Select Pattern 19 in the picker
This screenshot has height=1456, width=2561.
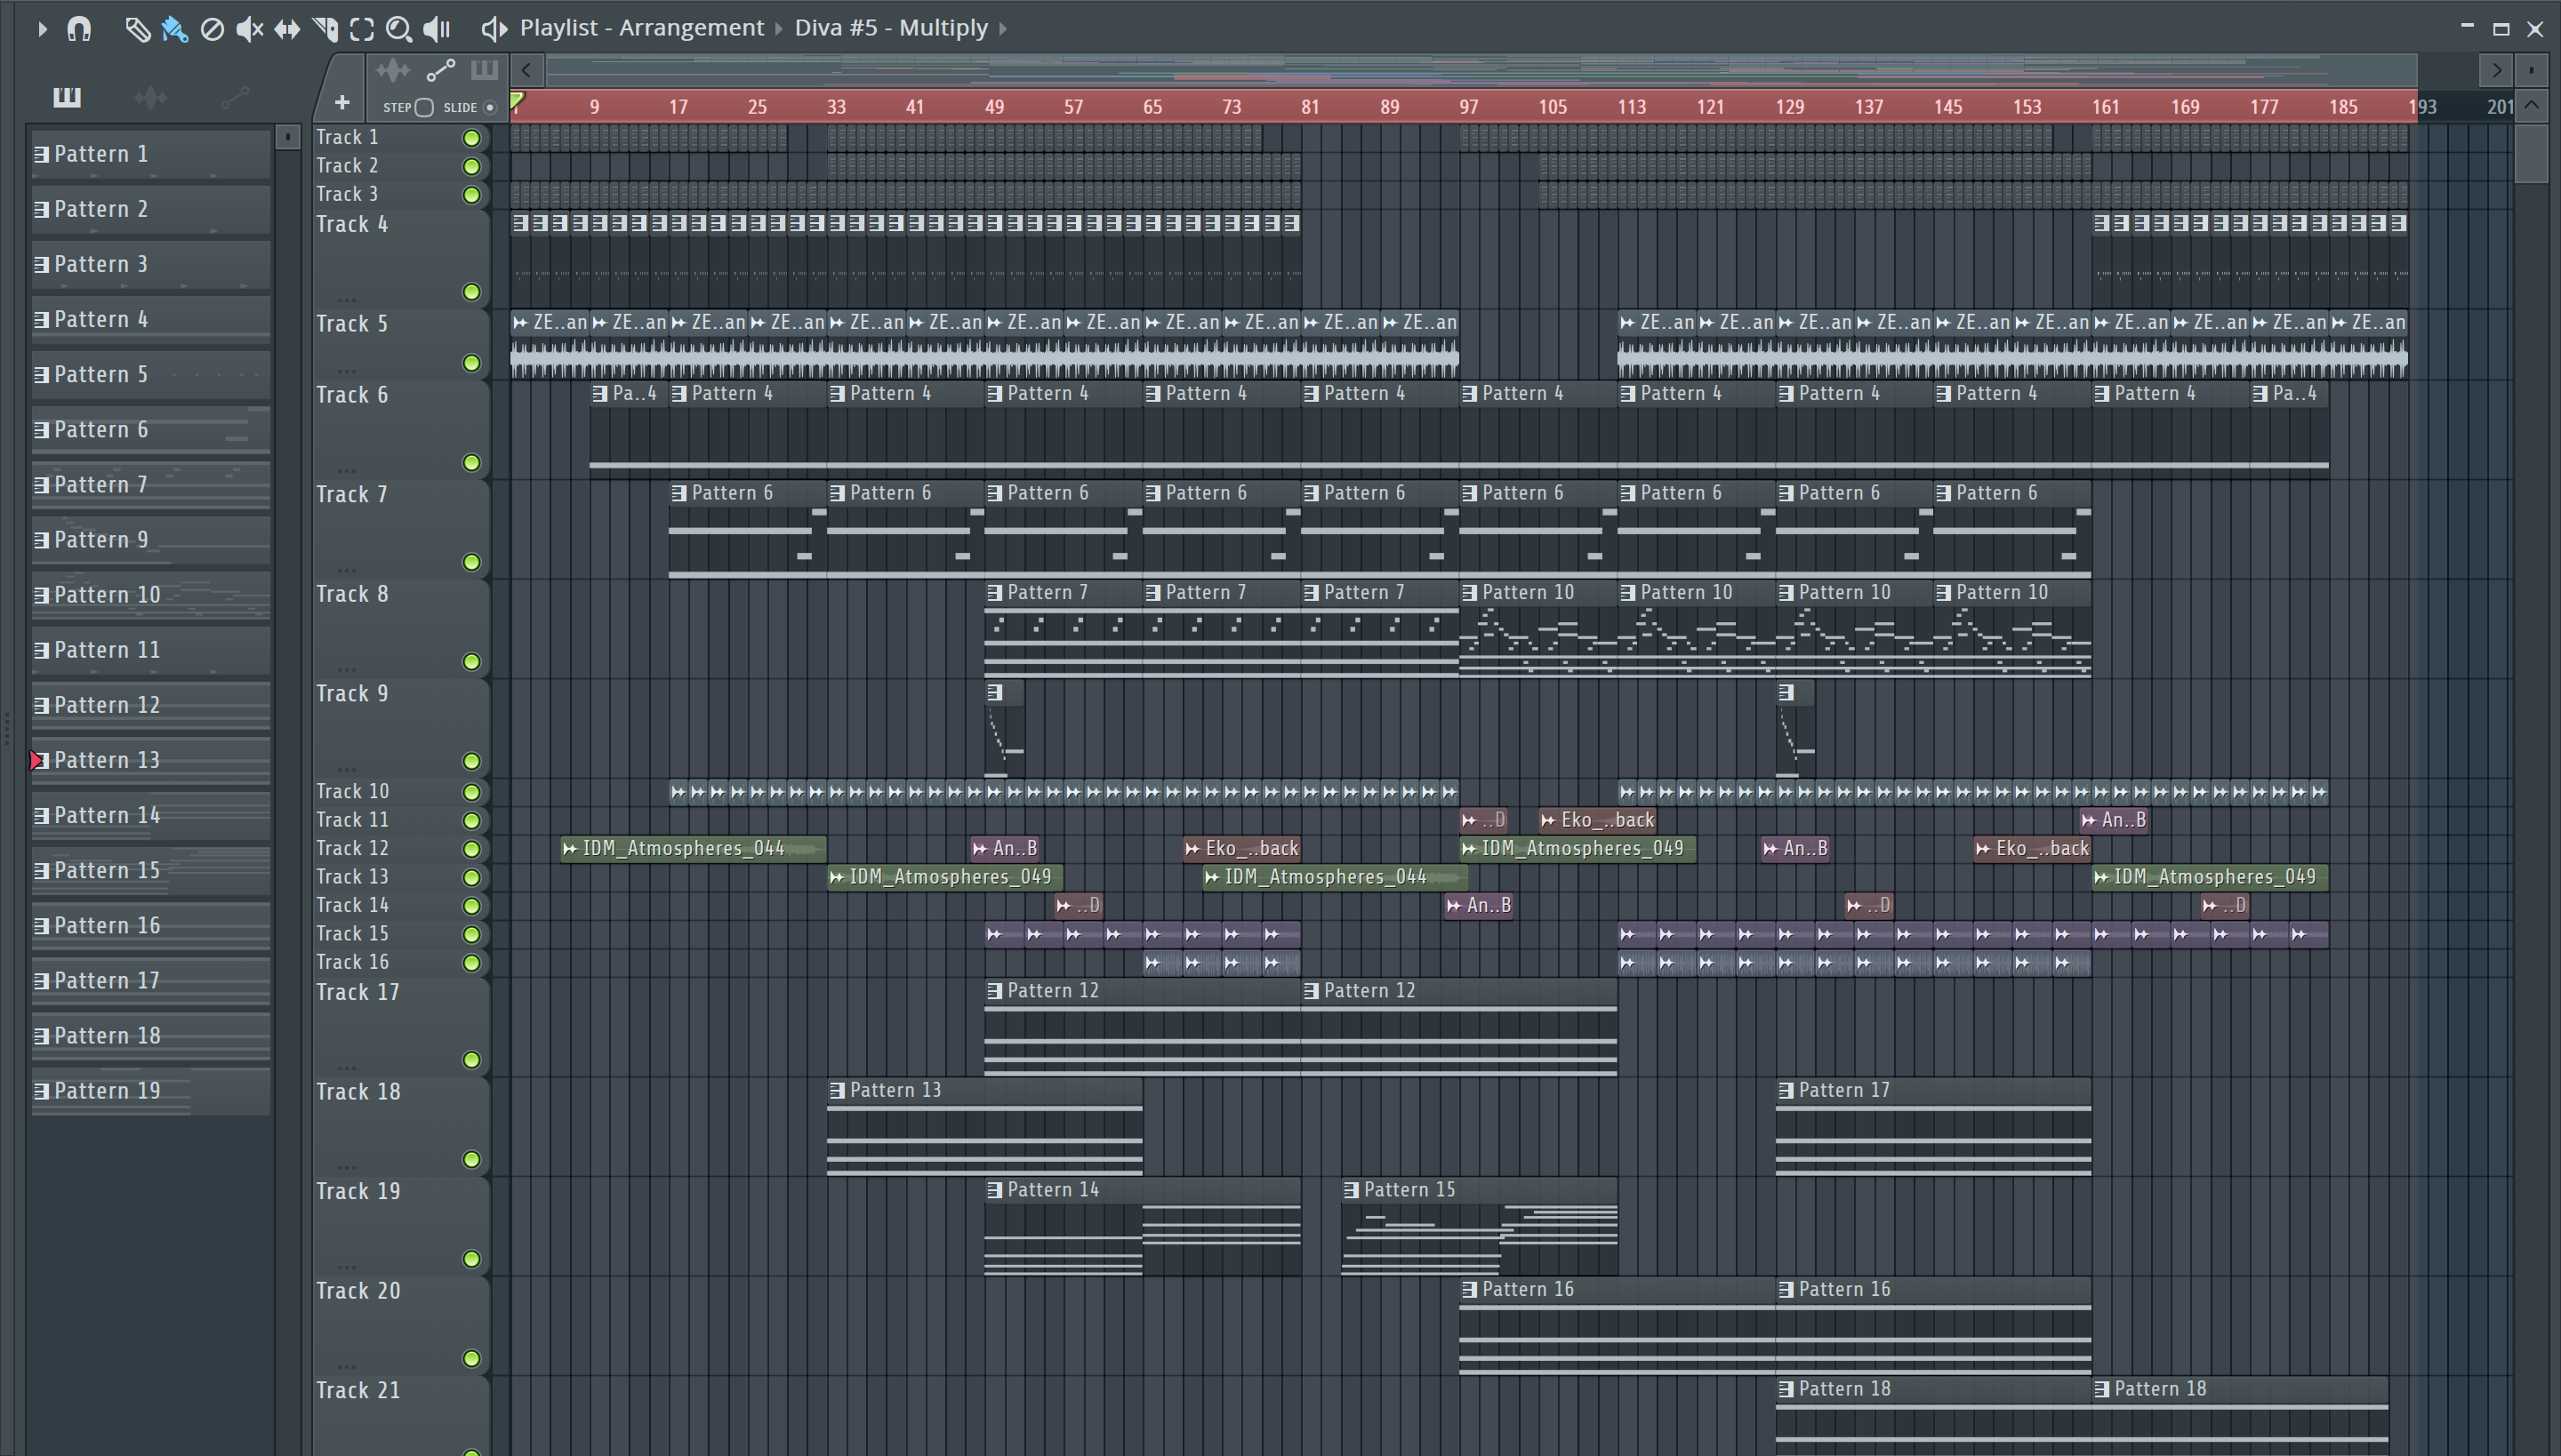(x=150, y=1091)
